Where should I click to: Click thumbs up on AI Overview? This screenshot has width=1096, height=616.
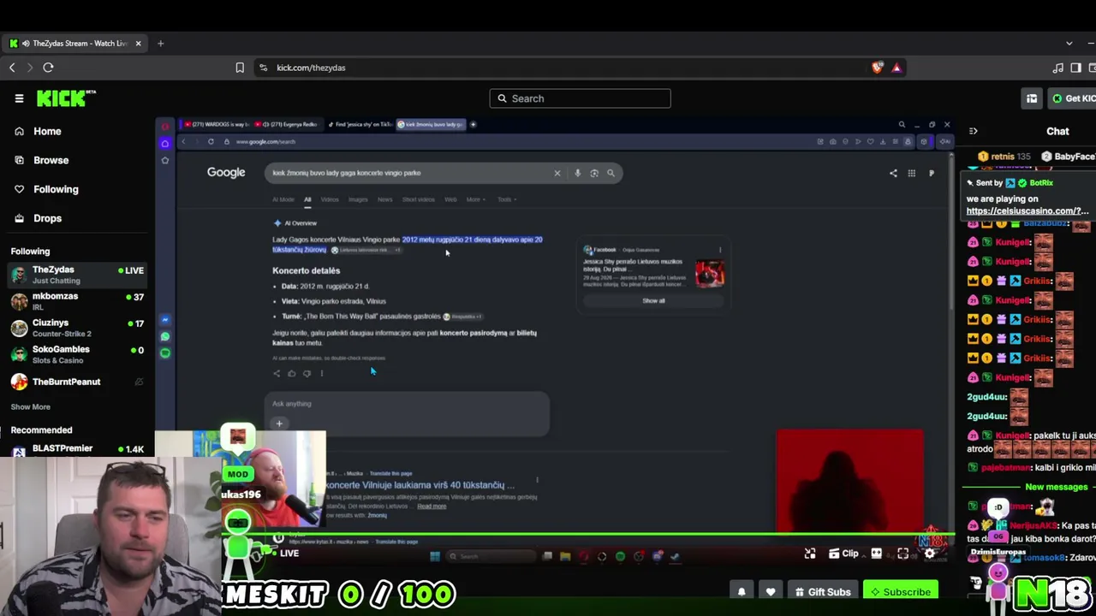point(291,373)
